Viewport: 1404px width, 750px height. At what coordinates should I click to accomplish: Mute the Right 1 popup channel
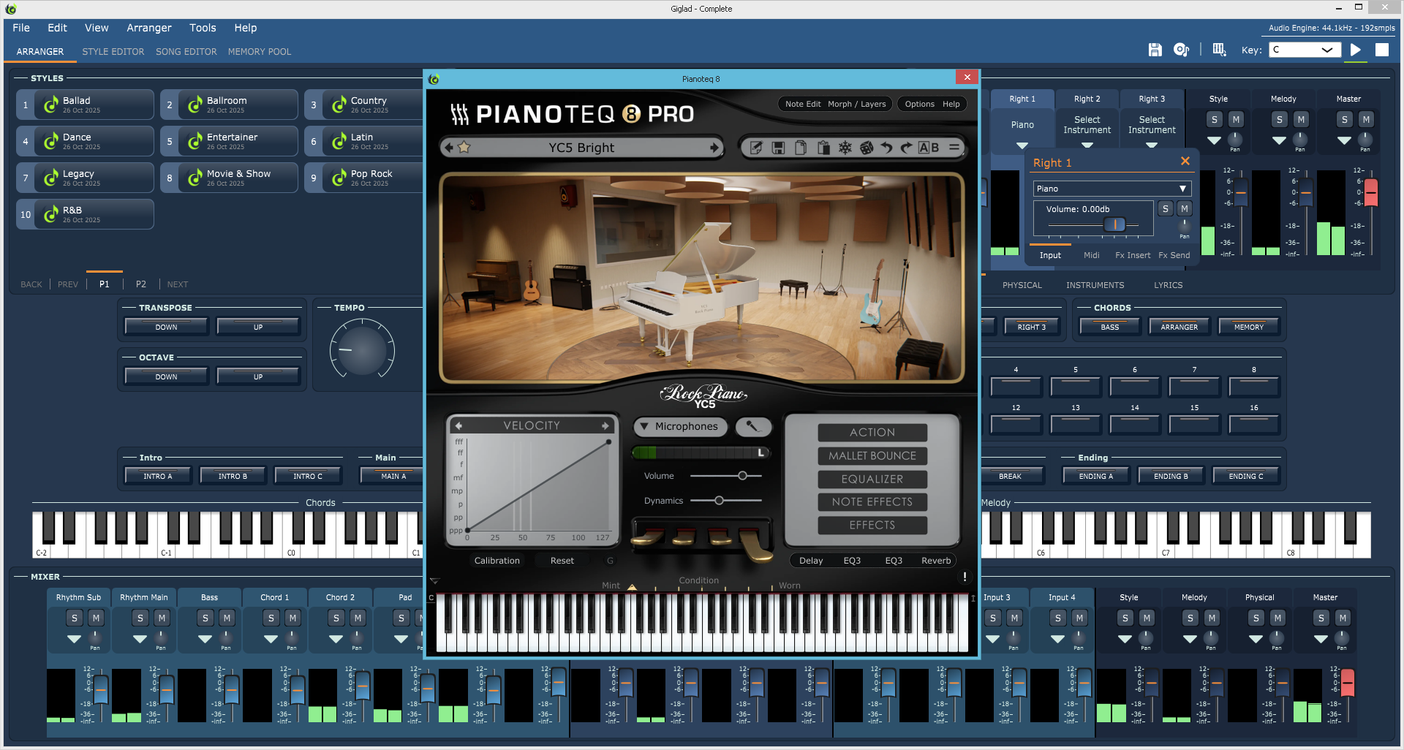(1184, 209)
